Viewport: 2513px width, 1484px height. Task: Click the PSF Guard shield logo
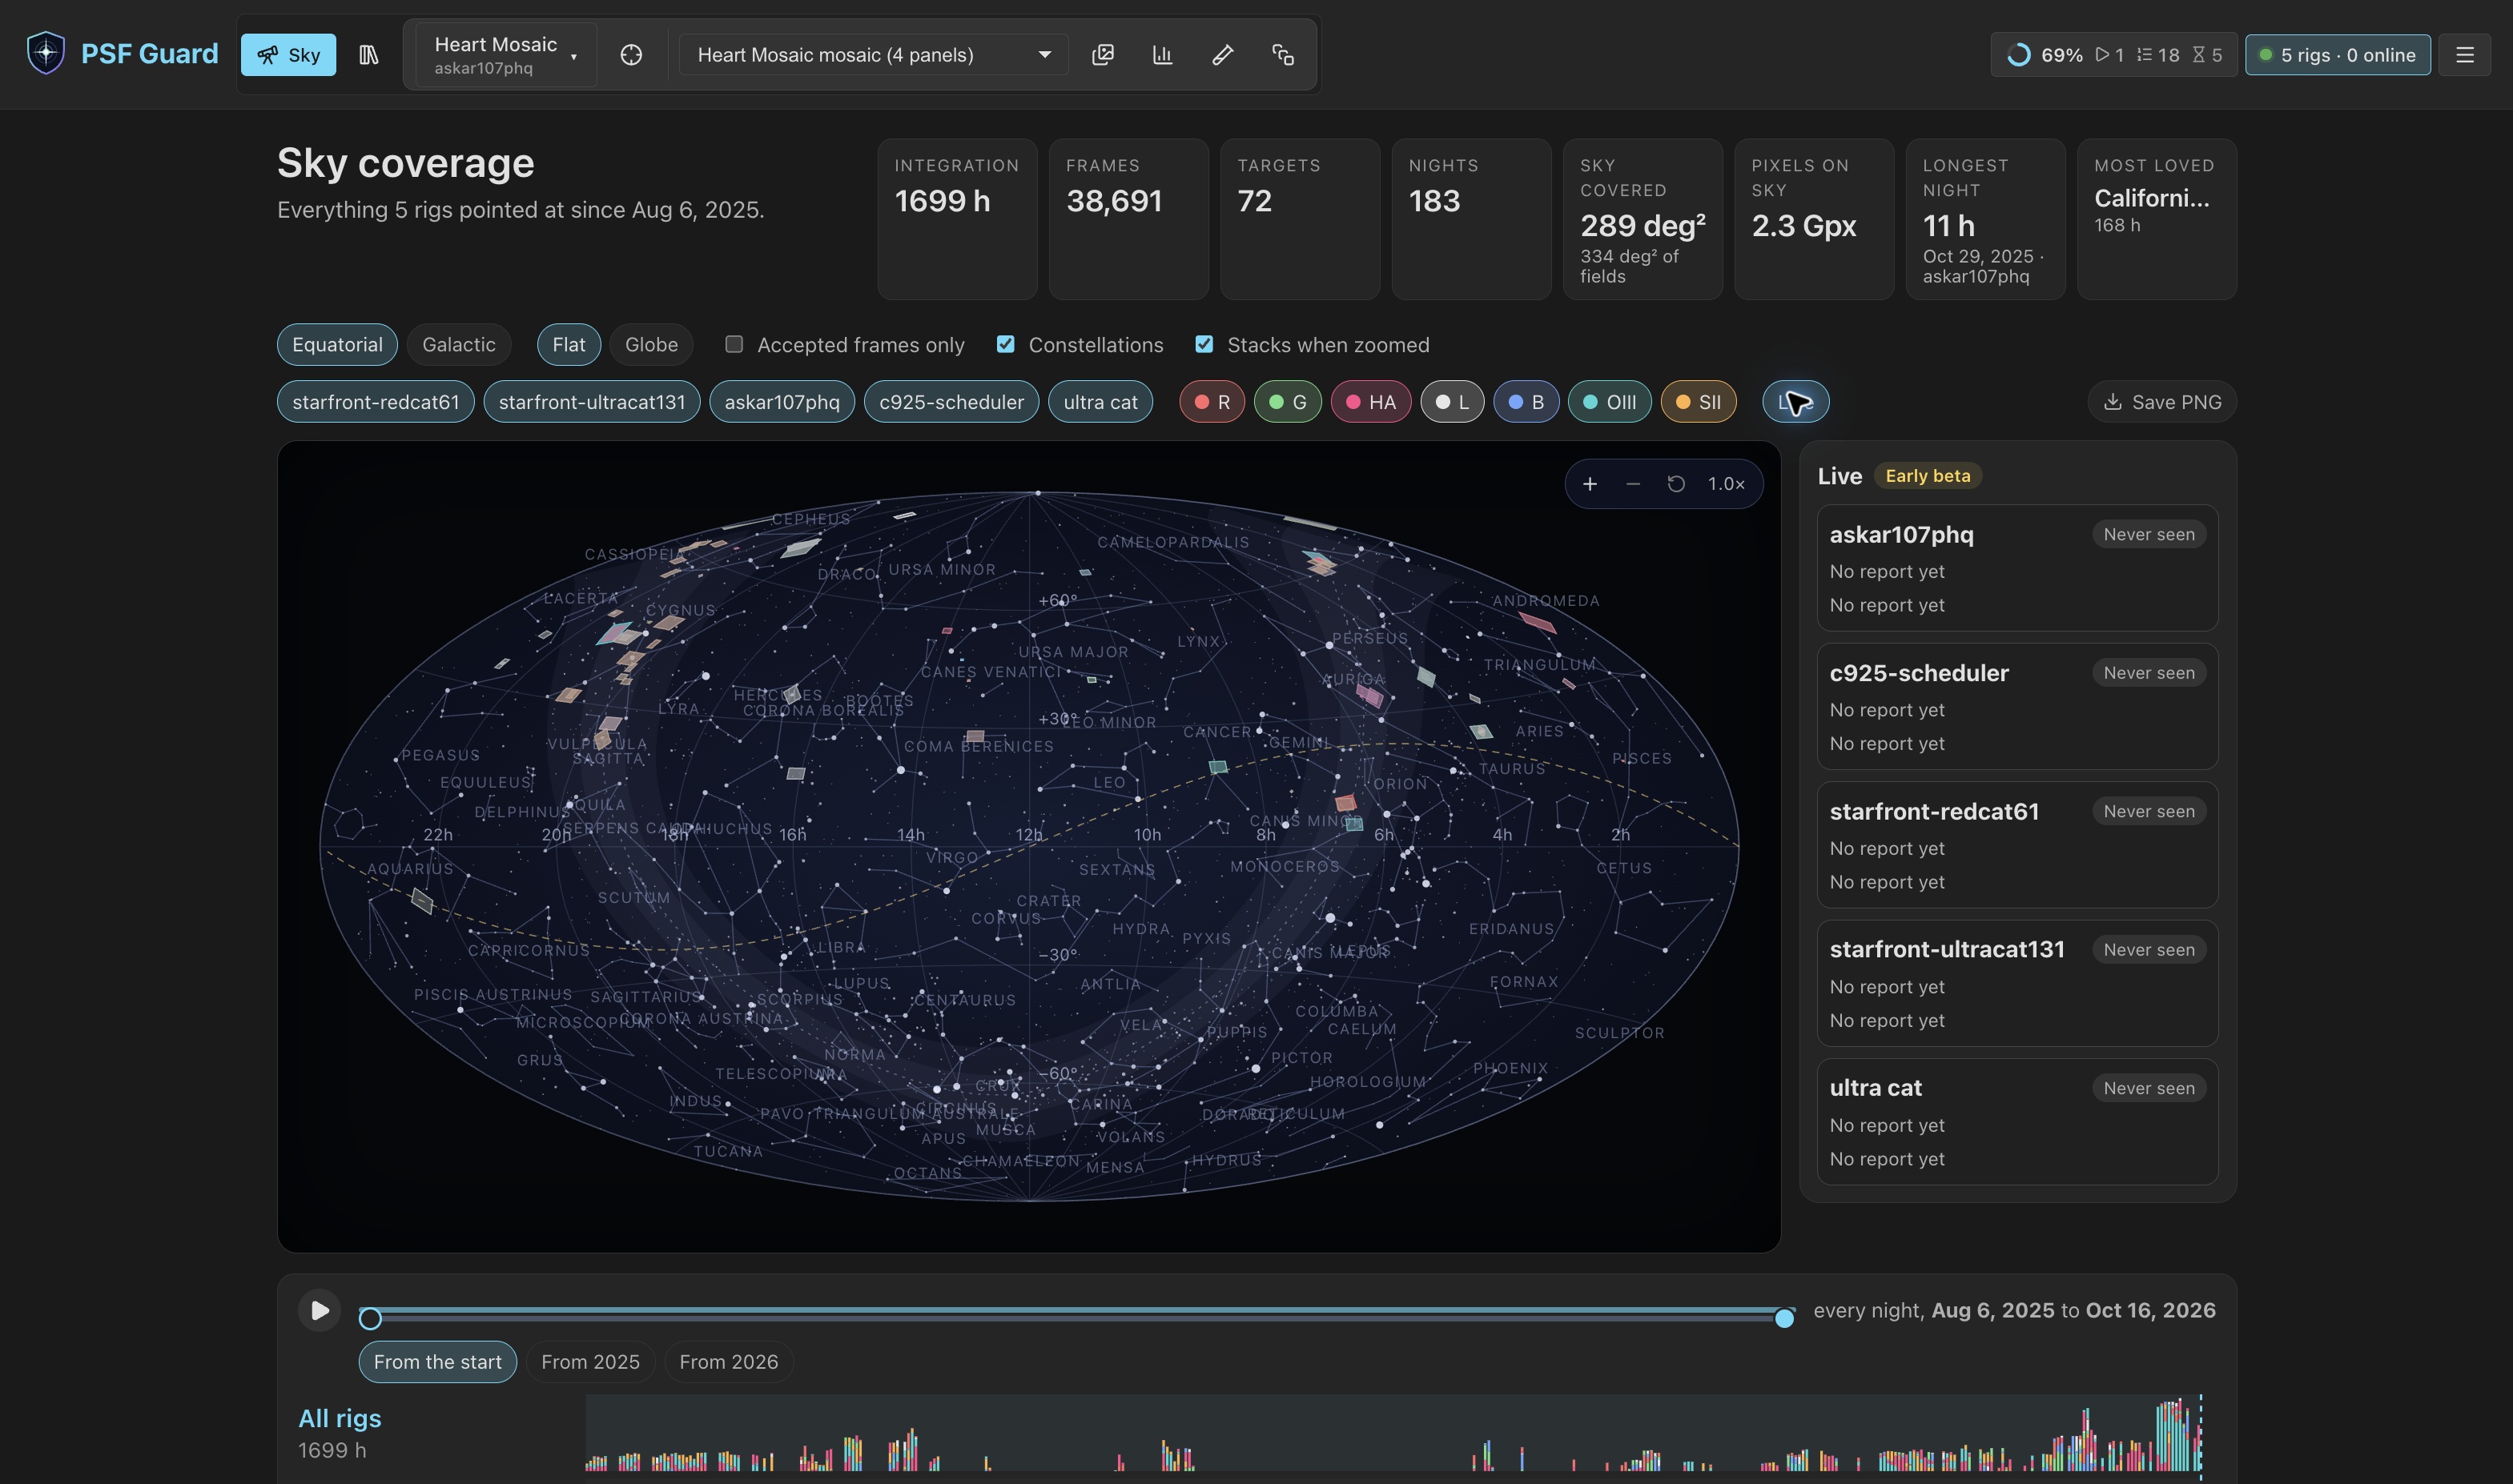[46, 54]
